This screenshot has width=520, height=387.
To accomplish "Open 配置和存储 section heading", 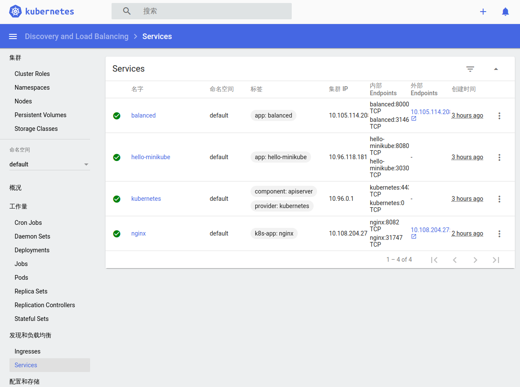I will click(24, 381).
